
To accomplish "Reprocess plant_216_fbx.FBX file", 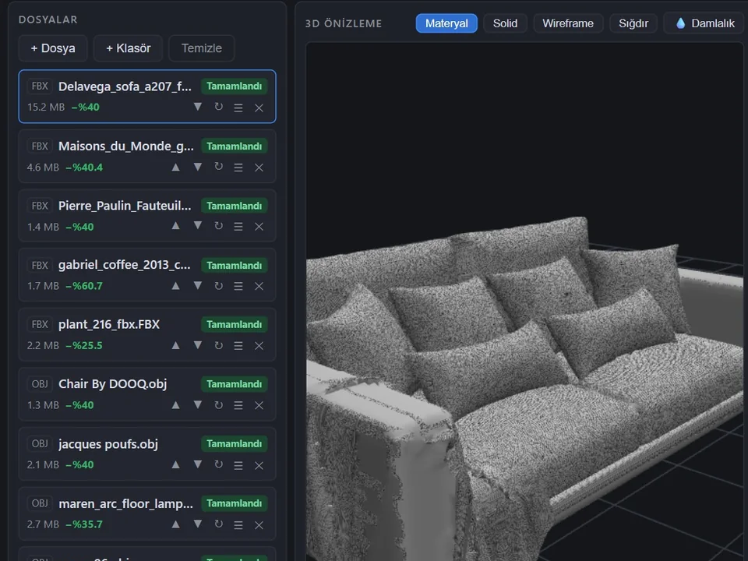I will click(x=218, y=345).
